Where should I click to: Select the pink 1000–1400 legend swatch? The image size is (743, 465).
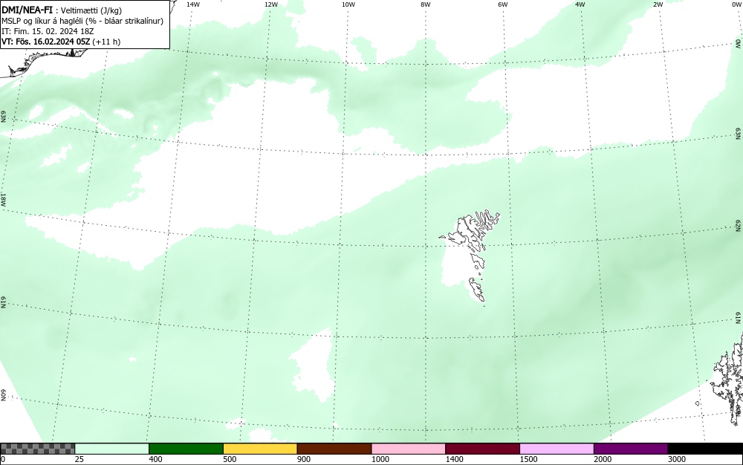click(x=409, y=449)
